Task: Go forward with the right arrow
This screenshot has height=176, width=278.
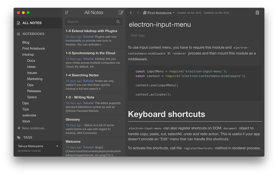Action: click(138, 13)
